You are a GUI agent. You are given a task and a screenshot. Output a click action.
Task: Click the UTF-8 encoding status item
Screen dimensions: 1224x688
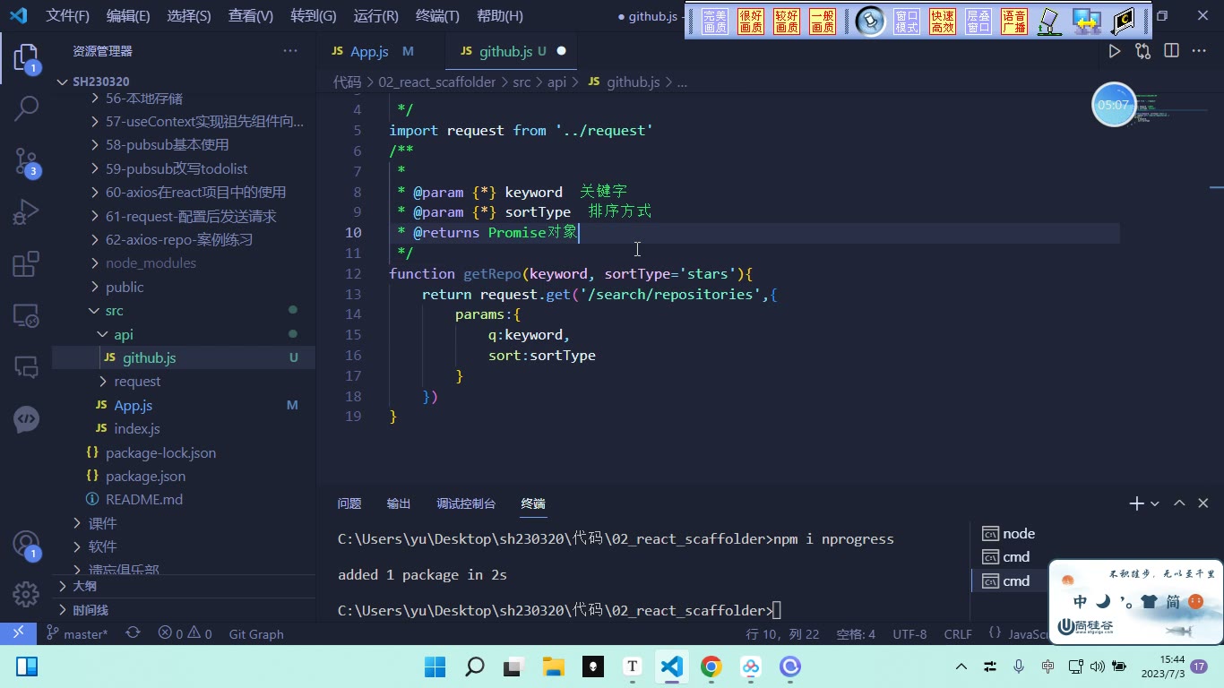[909, 633]
